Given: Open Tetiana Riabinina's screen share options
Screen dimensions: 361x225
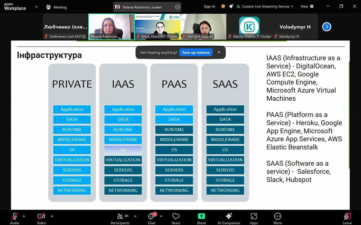Looking at the screenshot, I should (x=178, y=7).
